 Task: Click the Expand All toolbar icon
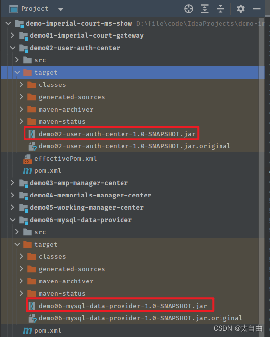coord(205,9)
